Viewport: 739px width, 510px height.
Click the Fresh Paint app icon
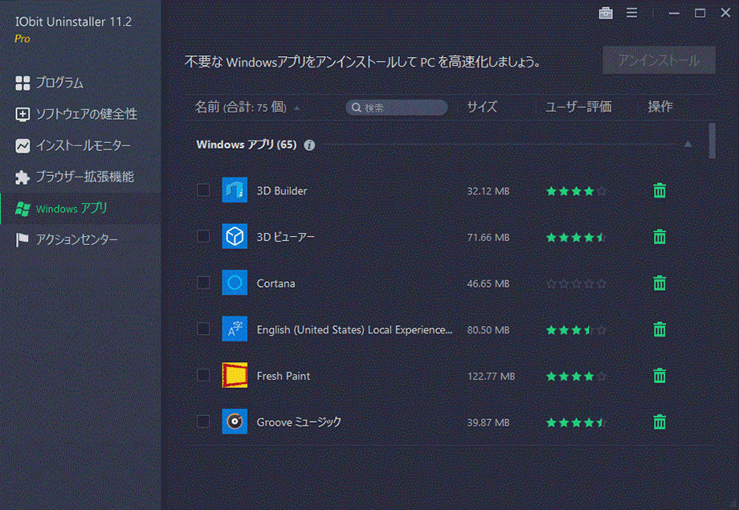[x=235, y=375]
